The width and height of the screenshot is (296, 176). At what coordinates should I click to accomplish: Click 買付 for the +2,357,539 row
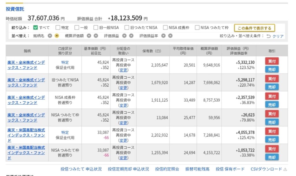coord(272,96)
